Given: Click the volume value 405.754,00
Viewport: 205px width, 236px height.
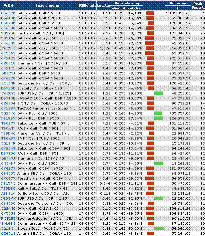Looking at the screenshot, I should coord(180,113).
